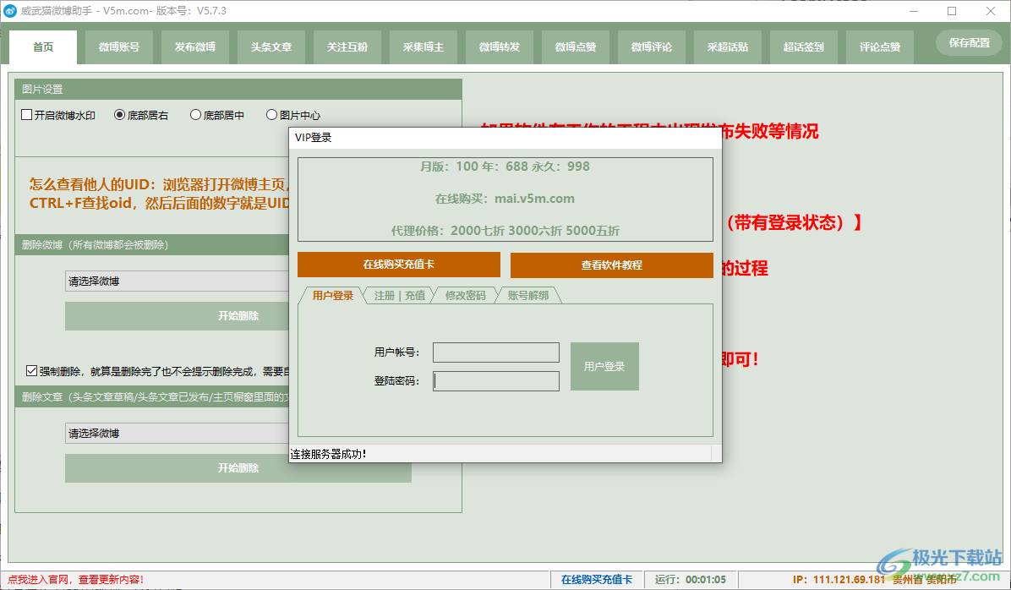Switch to the 首页 tab
The image size is (1011, 590).
tap(43, 47)
